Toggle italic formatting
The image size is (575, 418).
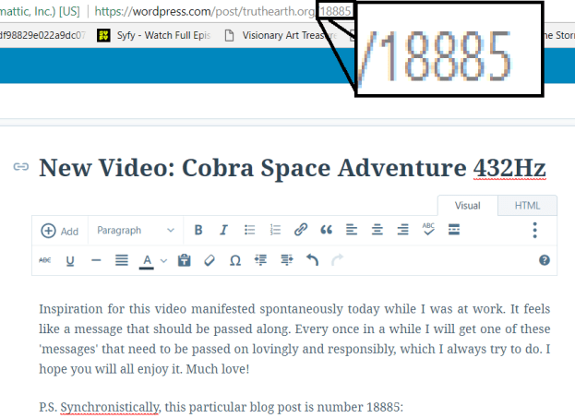pyautogui.click(x=223, y=231)
